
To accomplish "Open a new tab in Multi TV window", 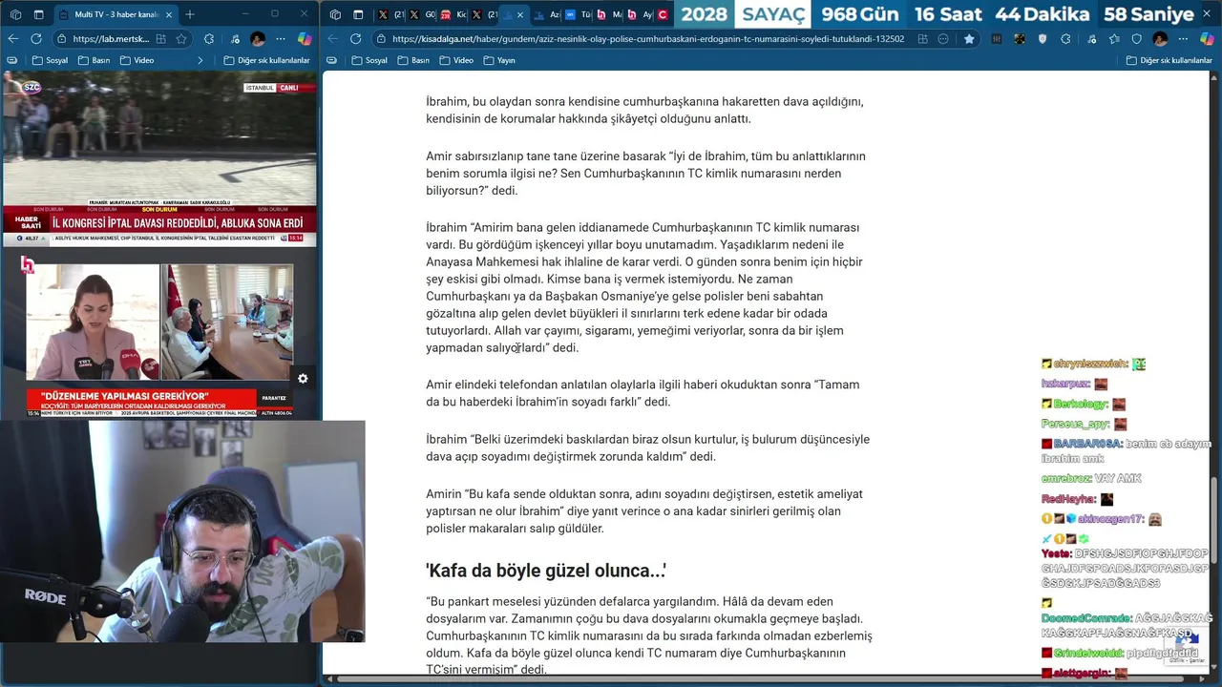I will [190, 14].
